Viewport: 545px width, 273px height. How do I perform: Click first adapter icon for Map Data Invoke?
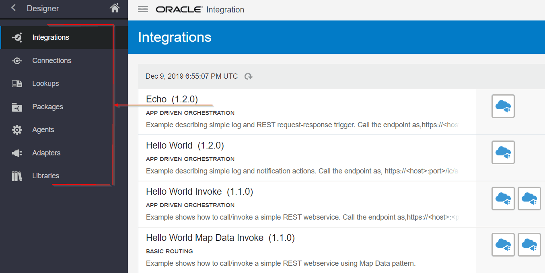503,244
